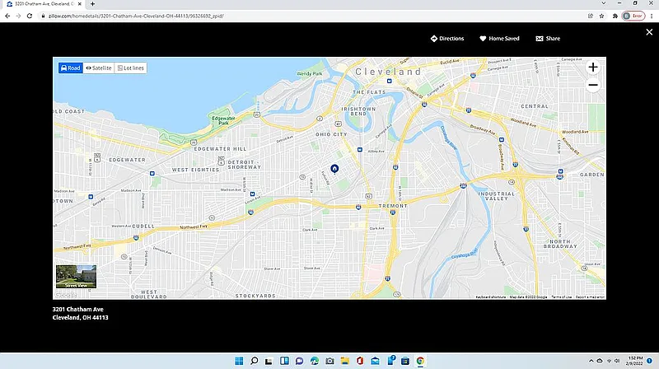Zoom in with the map plus button
Image resolution: width=659 pixels, height=369 pixels.
(x=593, y=68)
